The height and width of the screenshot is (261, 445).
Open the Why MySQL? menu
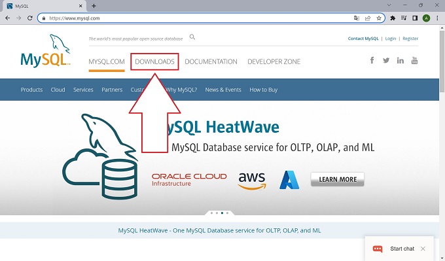pyautogui.click(x=182, y=90)
